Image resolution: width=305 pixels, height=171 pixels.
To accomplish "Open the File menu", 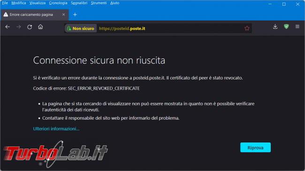I will [x=5, y=3].
